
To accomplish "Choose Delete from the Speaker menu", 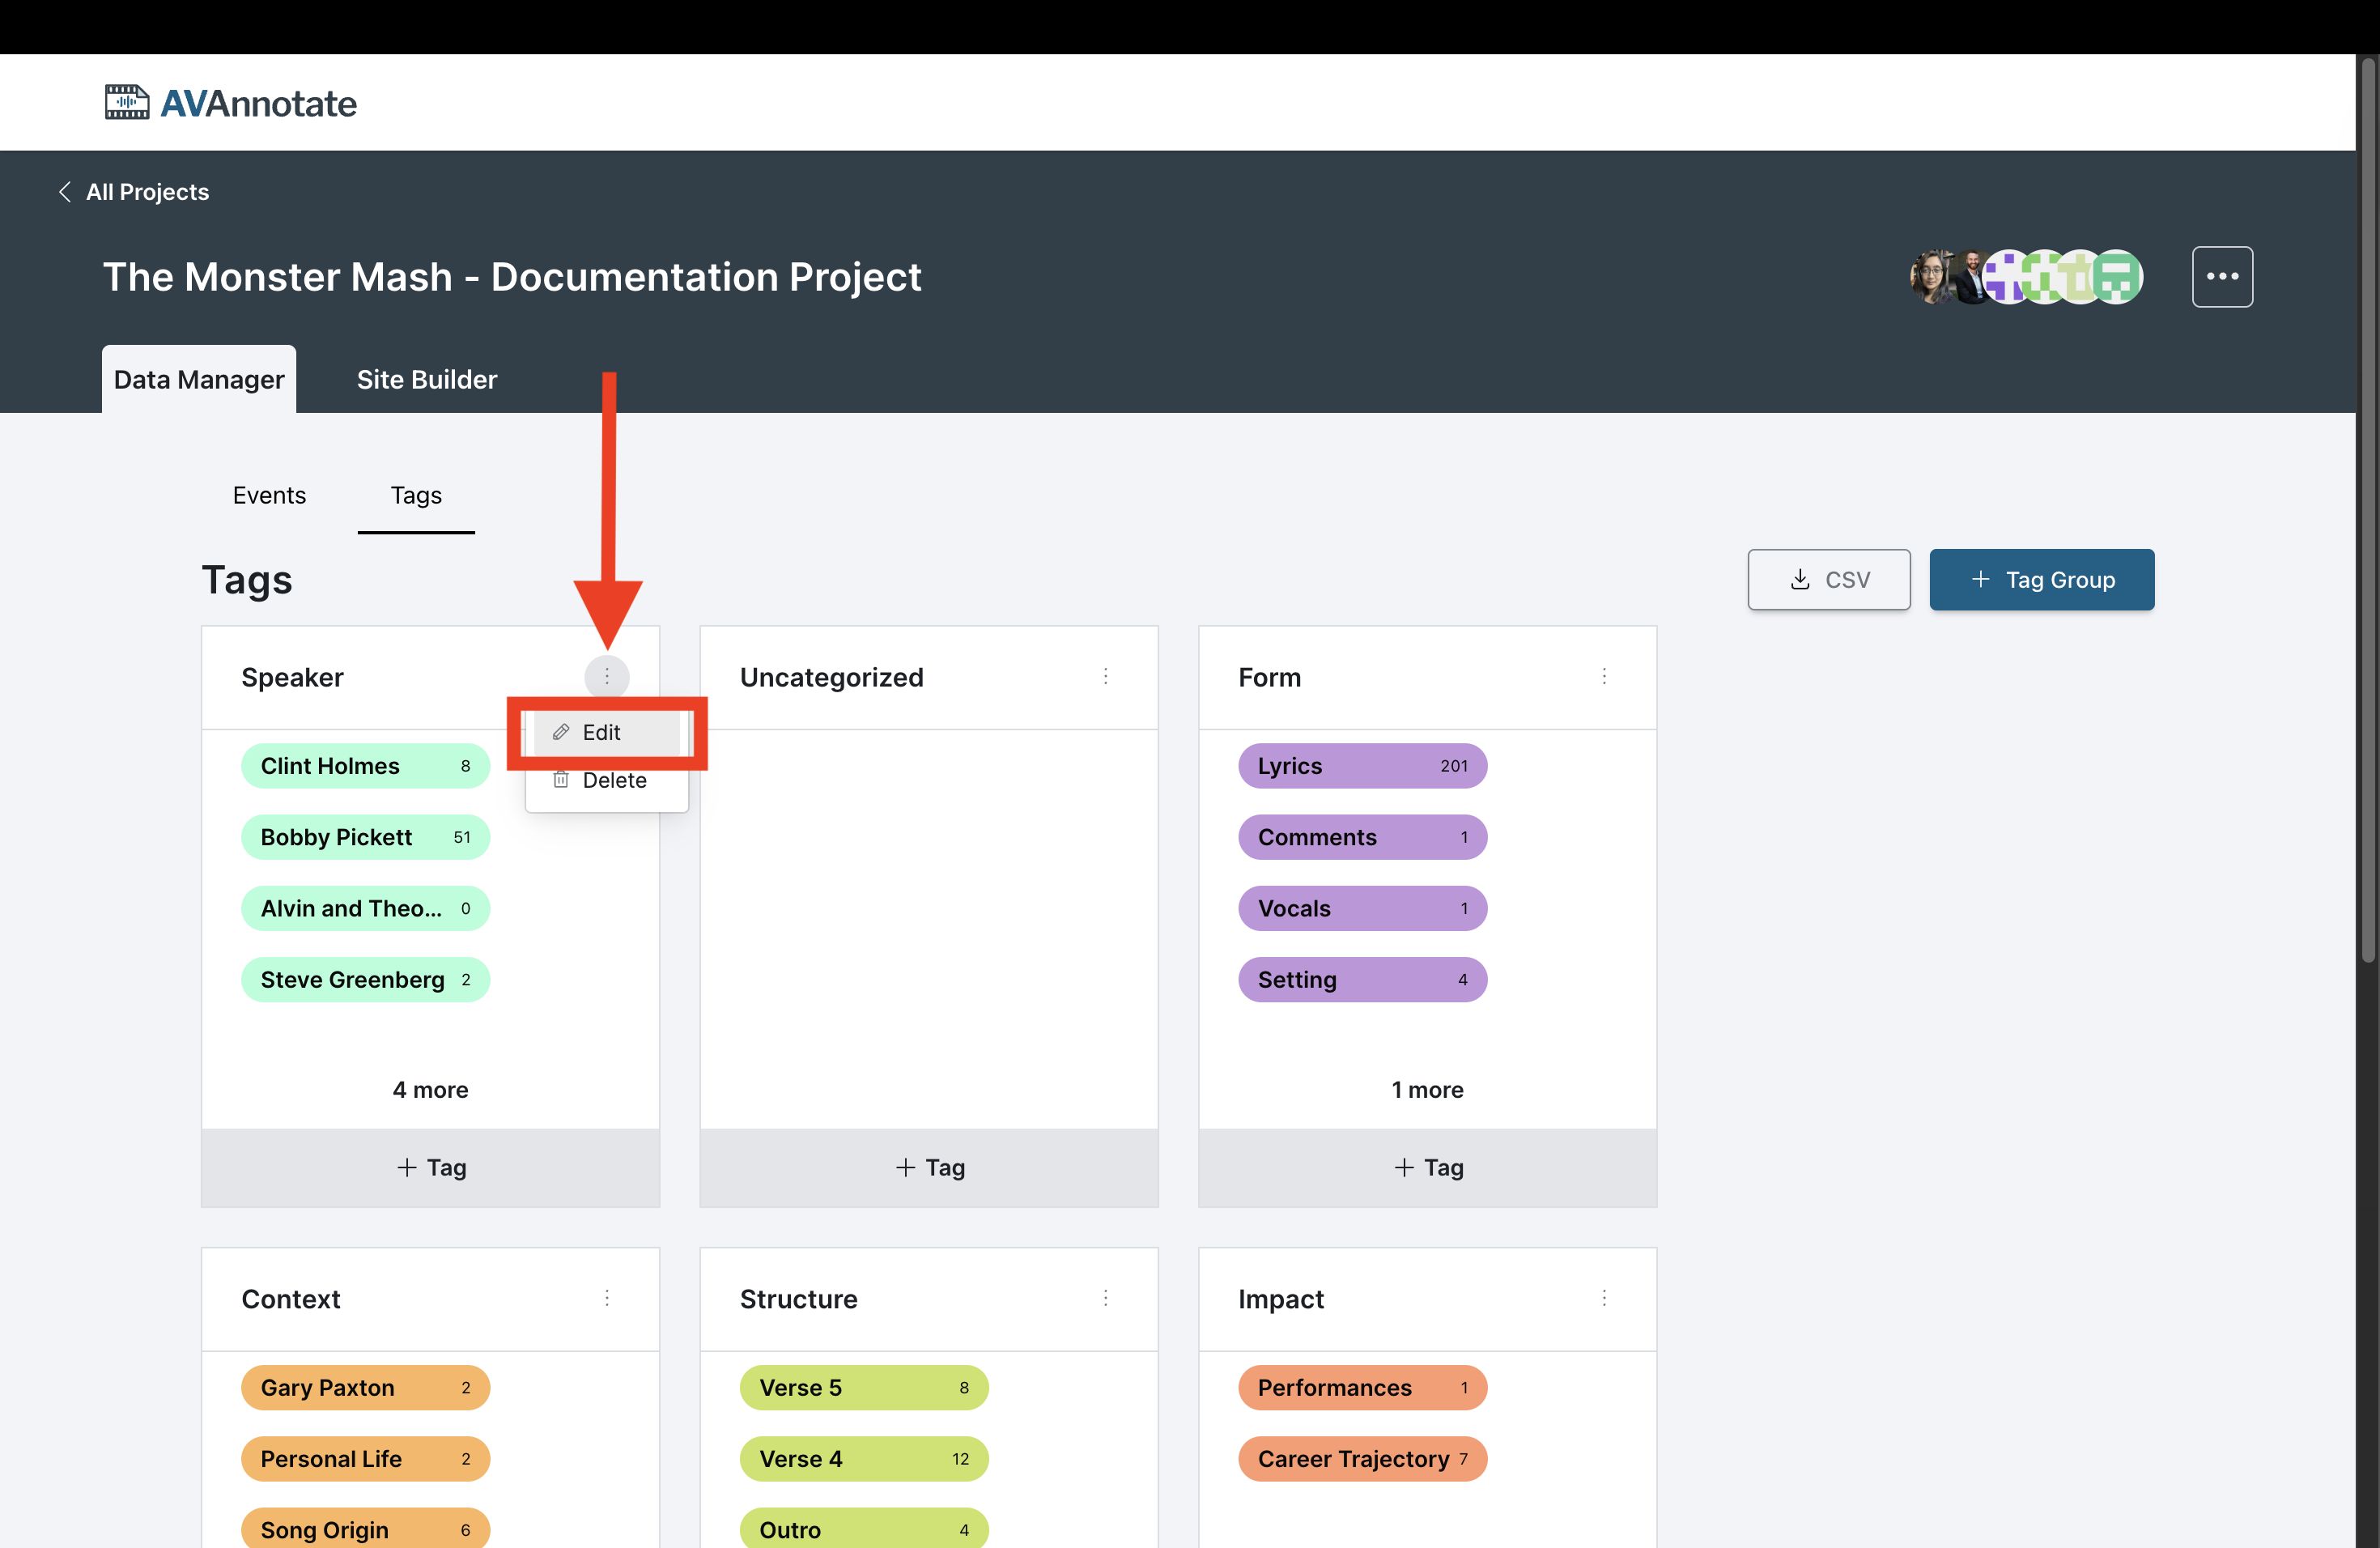I will tap(613, 780).
